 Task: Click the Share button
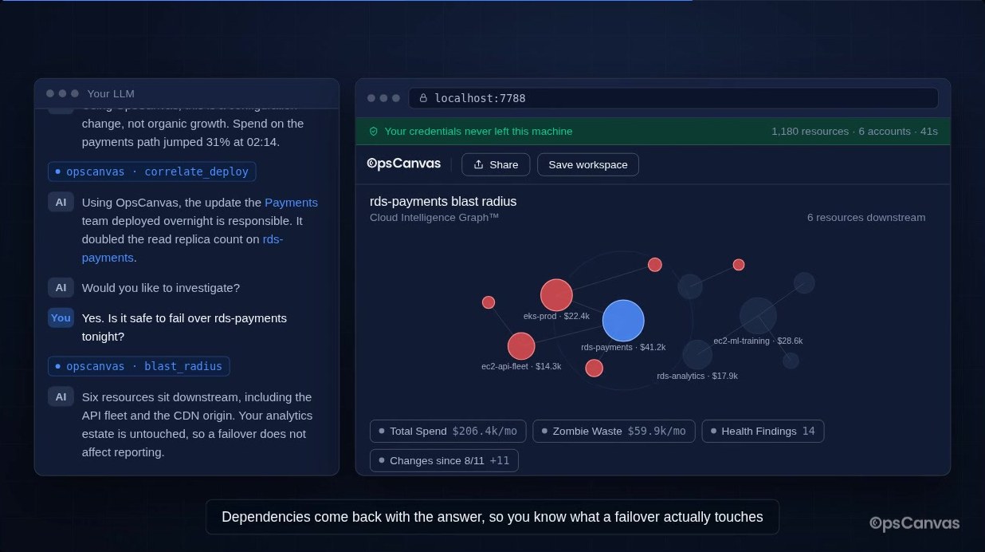tap(496, 164)
